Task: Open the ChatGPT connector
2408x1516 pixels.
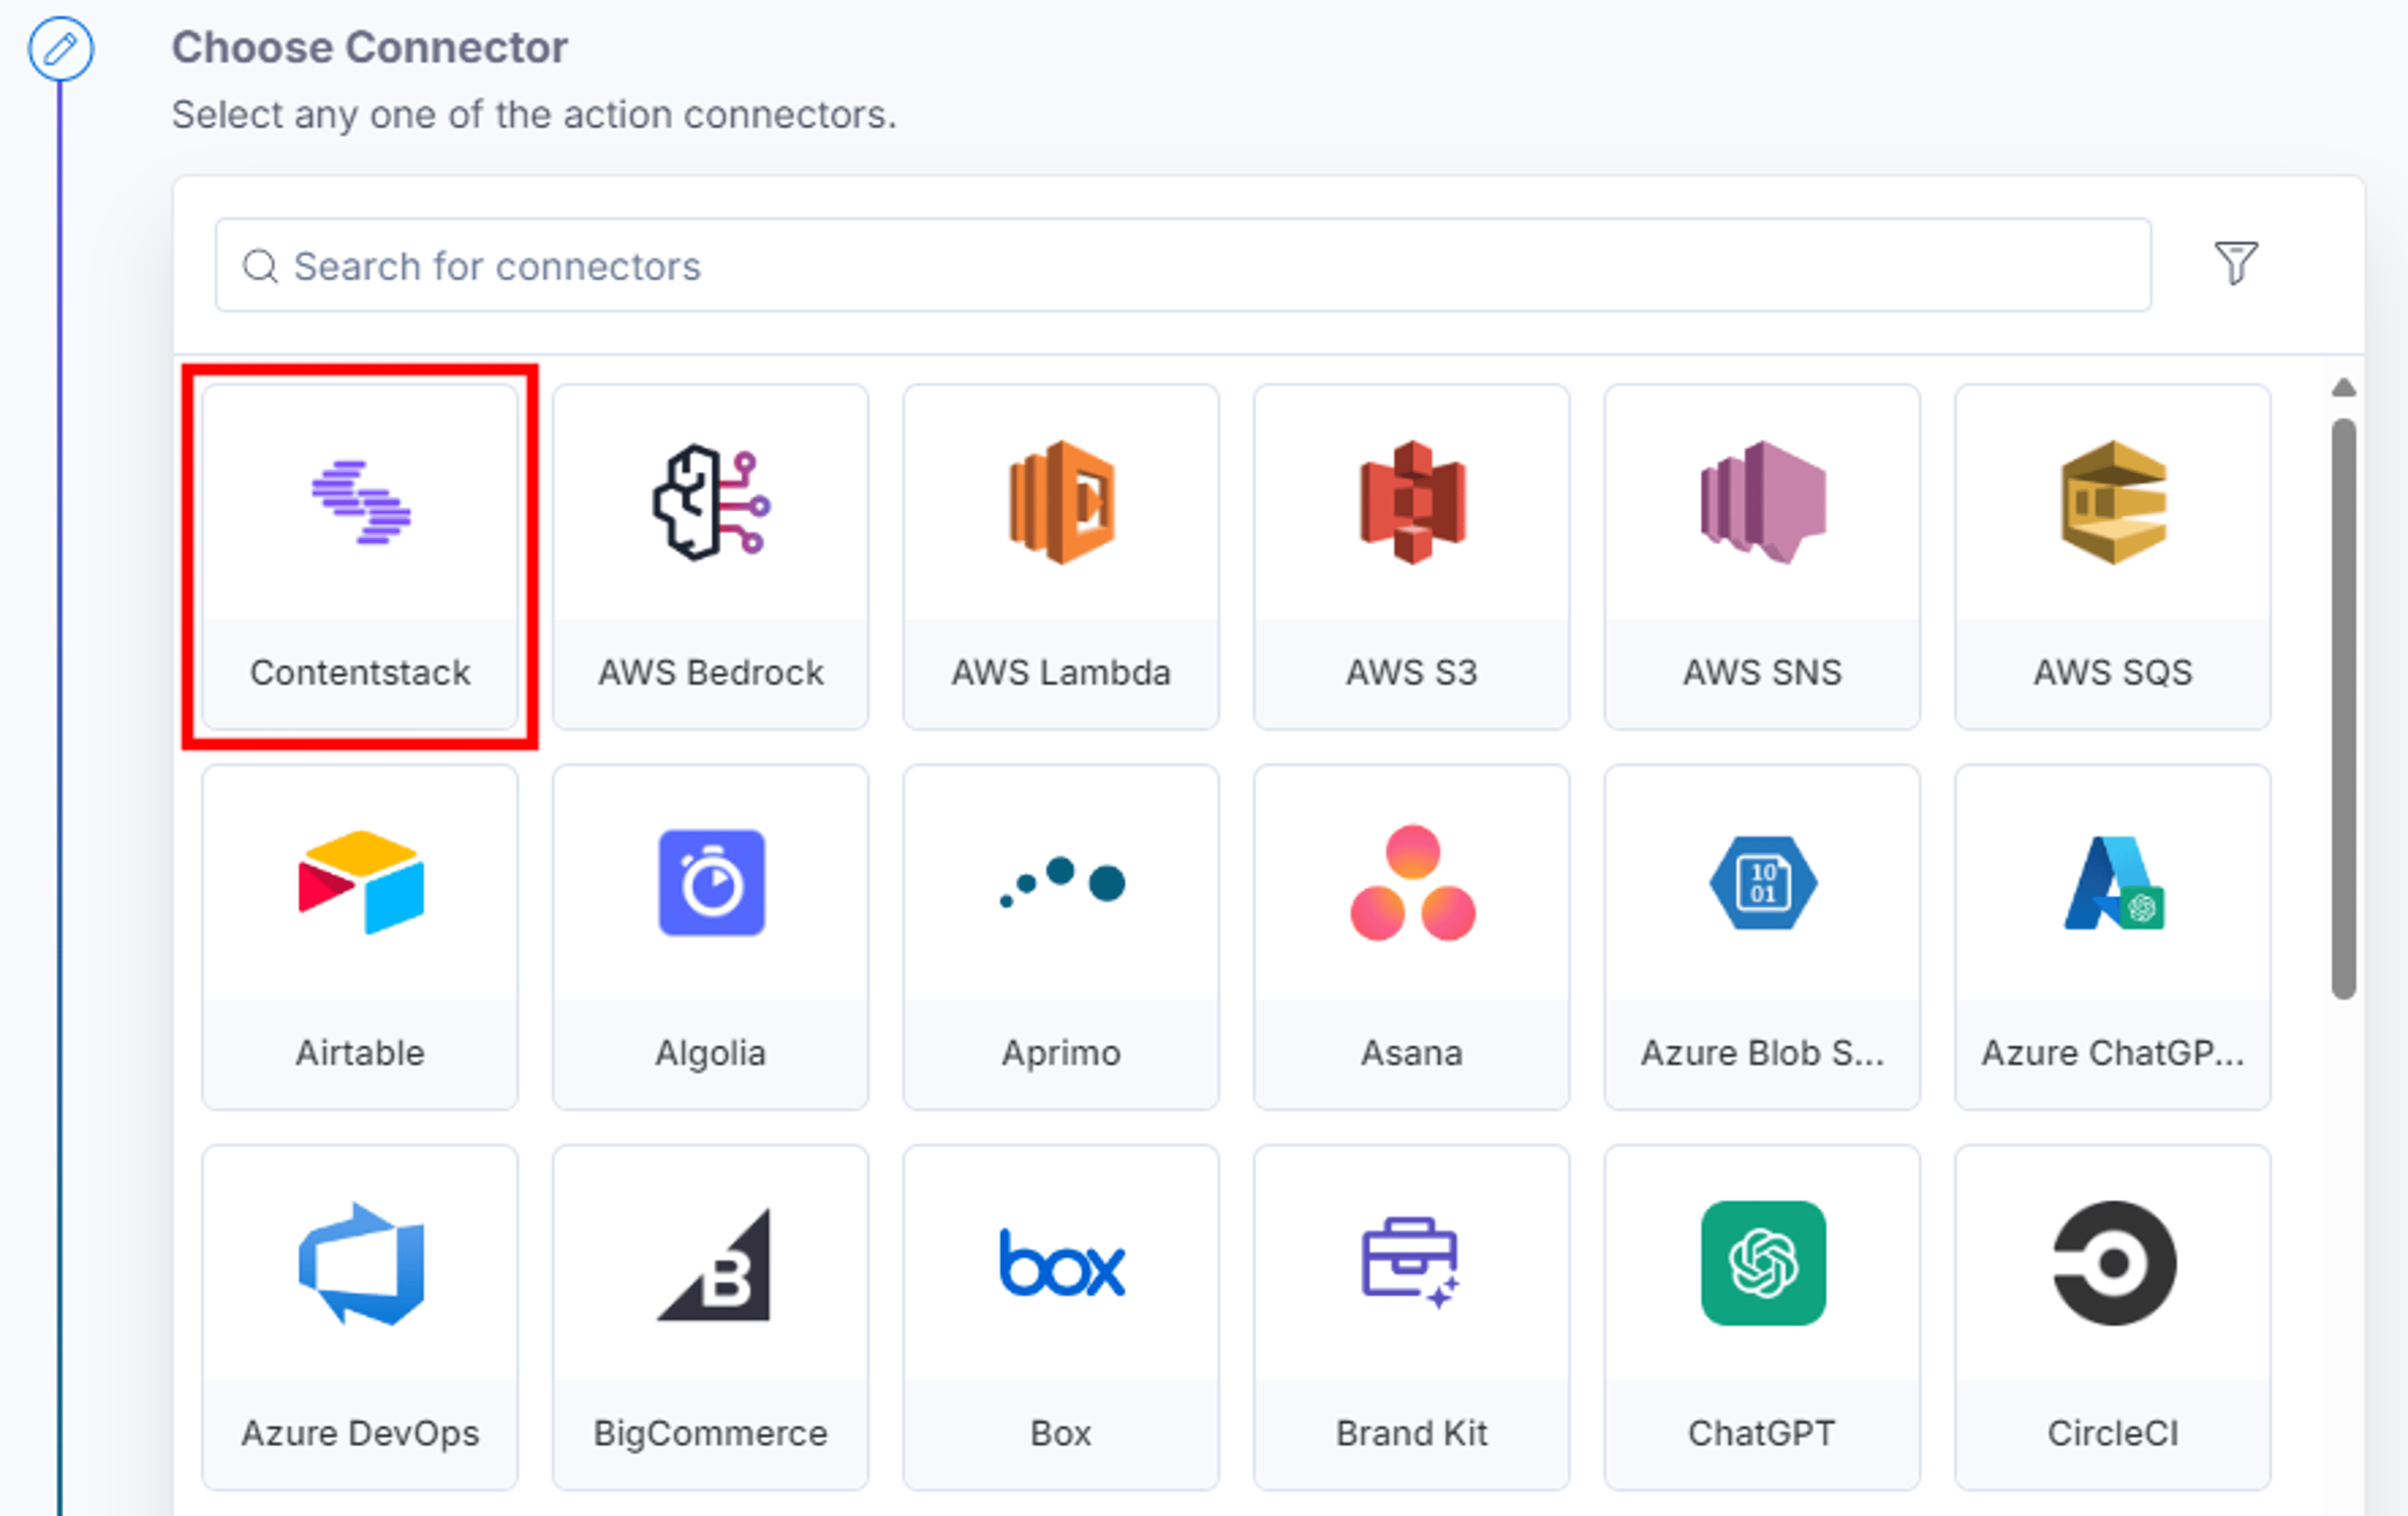Action: (1762, 1317)
